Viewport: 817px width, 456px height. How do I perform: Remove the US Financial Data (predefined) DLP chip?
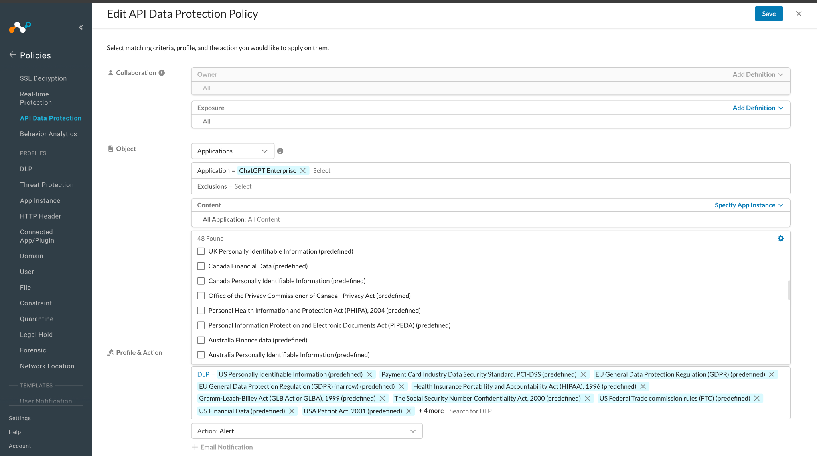[292, 411]
